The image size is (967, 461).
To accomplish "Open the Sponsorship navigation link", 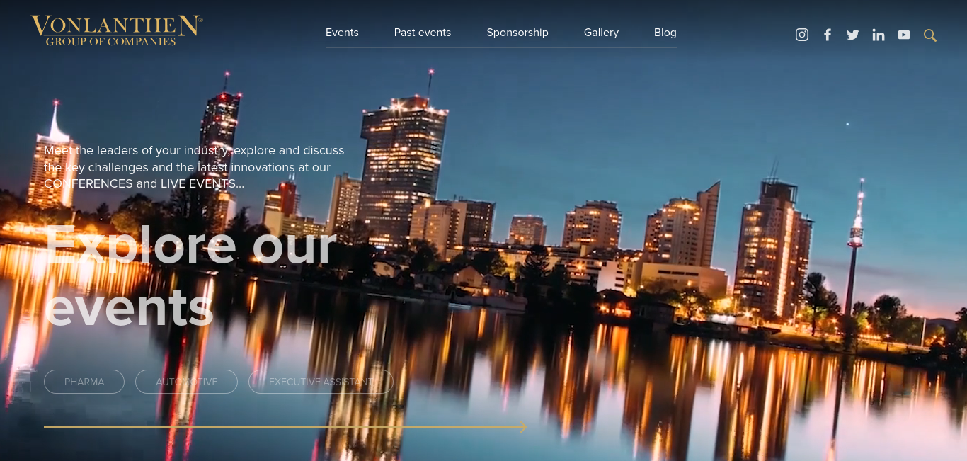I will (517, 33).
